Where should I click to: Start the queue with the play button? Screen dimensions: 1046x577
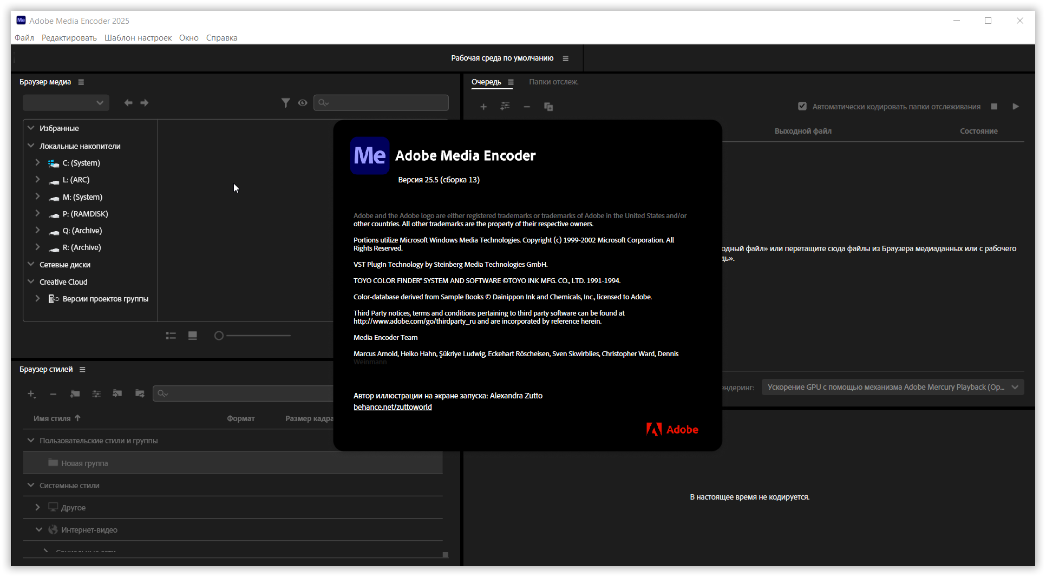(1016, 107)
